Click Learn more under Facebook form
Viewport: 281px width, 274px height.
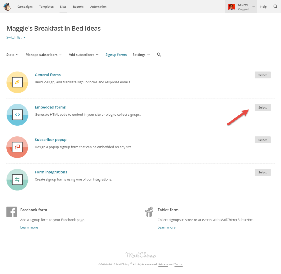point(29,227)
